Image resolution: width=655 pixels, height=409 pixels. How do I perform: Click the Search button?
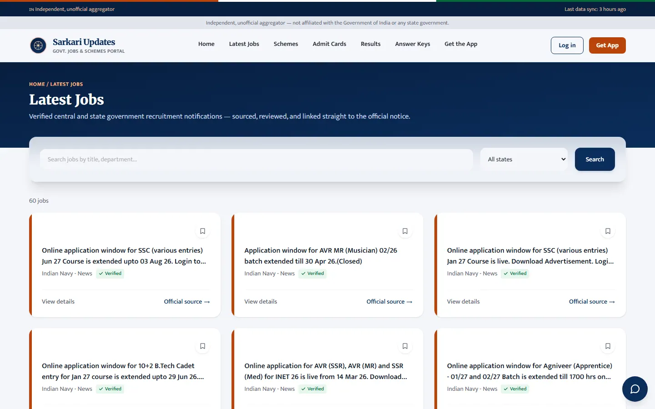595,160
